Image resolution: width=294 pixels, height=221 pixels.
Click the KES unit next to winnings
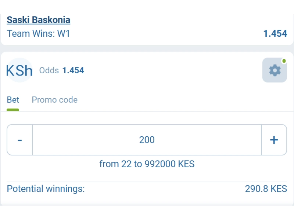point(279,189)
